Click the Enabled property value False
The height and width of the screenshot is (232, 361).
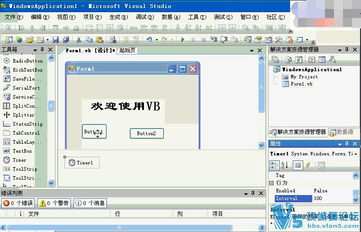pos(333,191)
